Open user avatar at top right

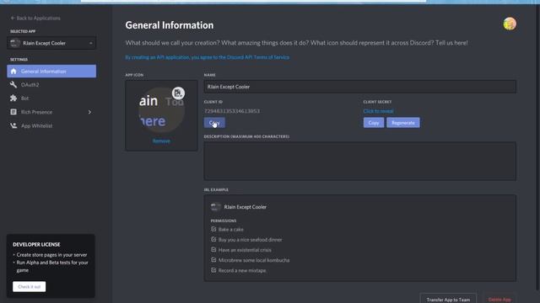[x=510, y=24]
